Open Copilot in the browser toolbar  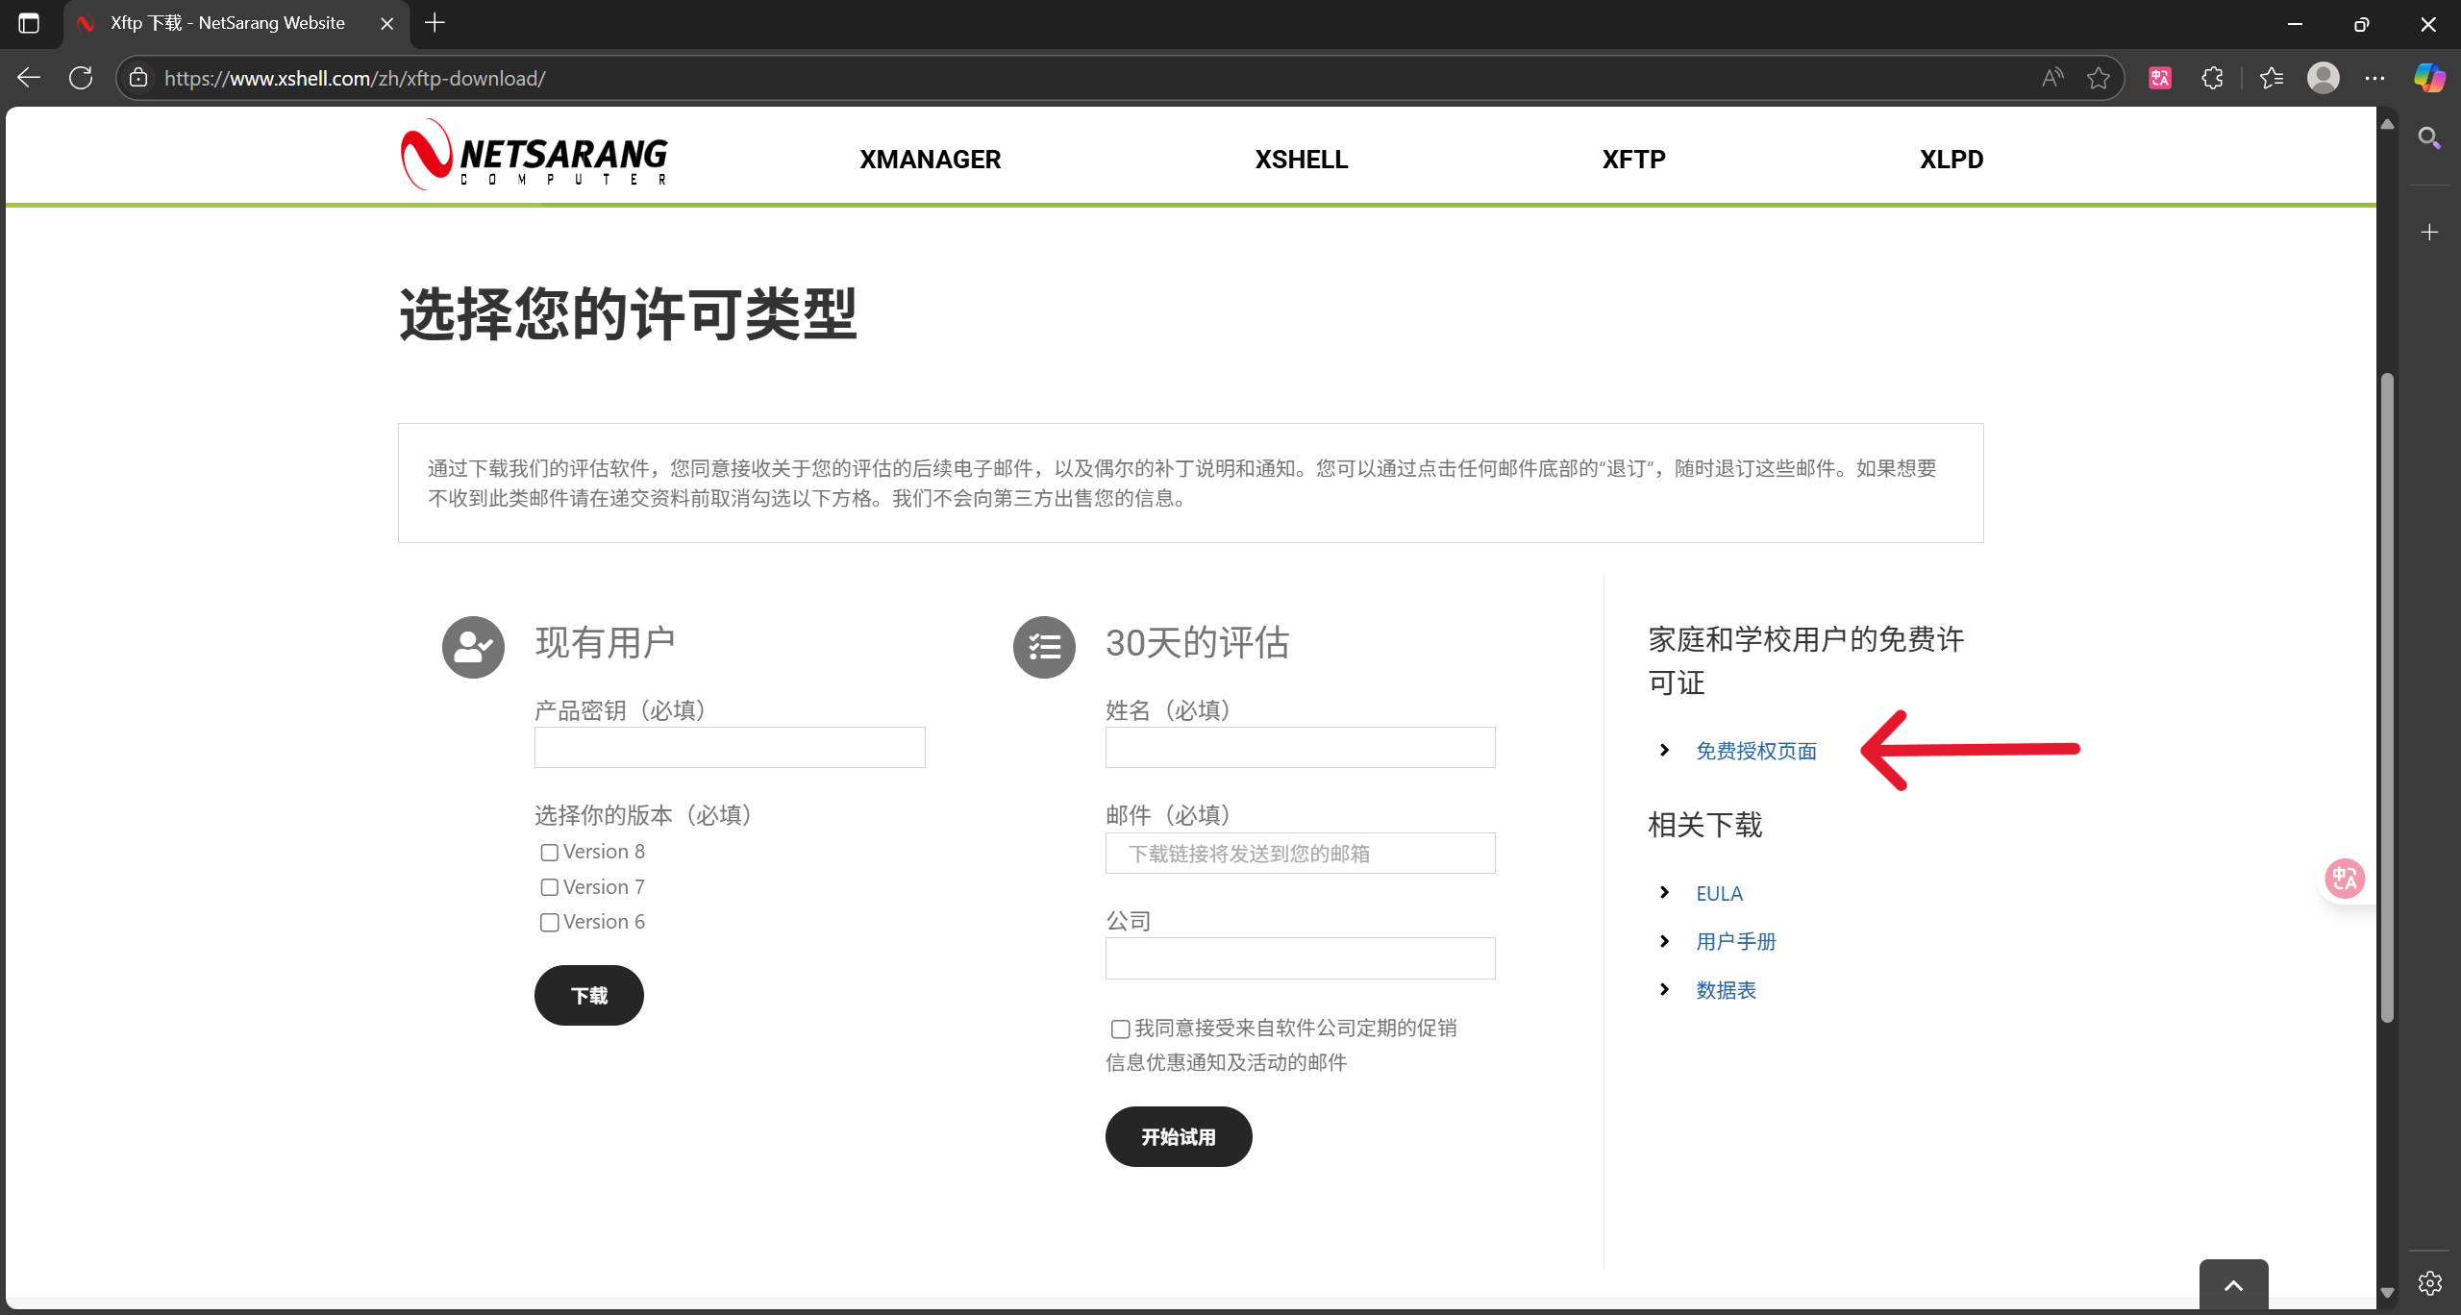[x=2429, y=78]
